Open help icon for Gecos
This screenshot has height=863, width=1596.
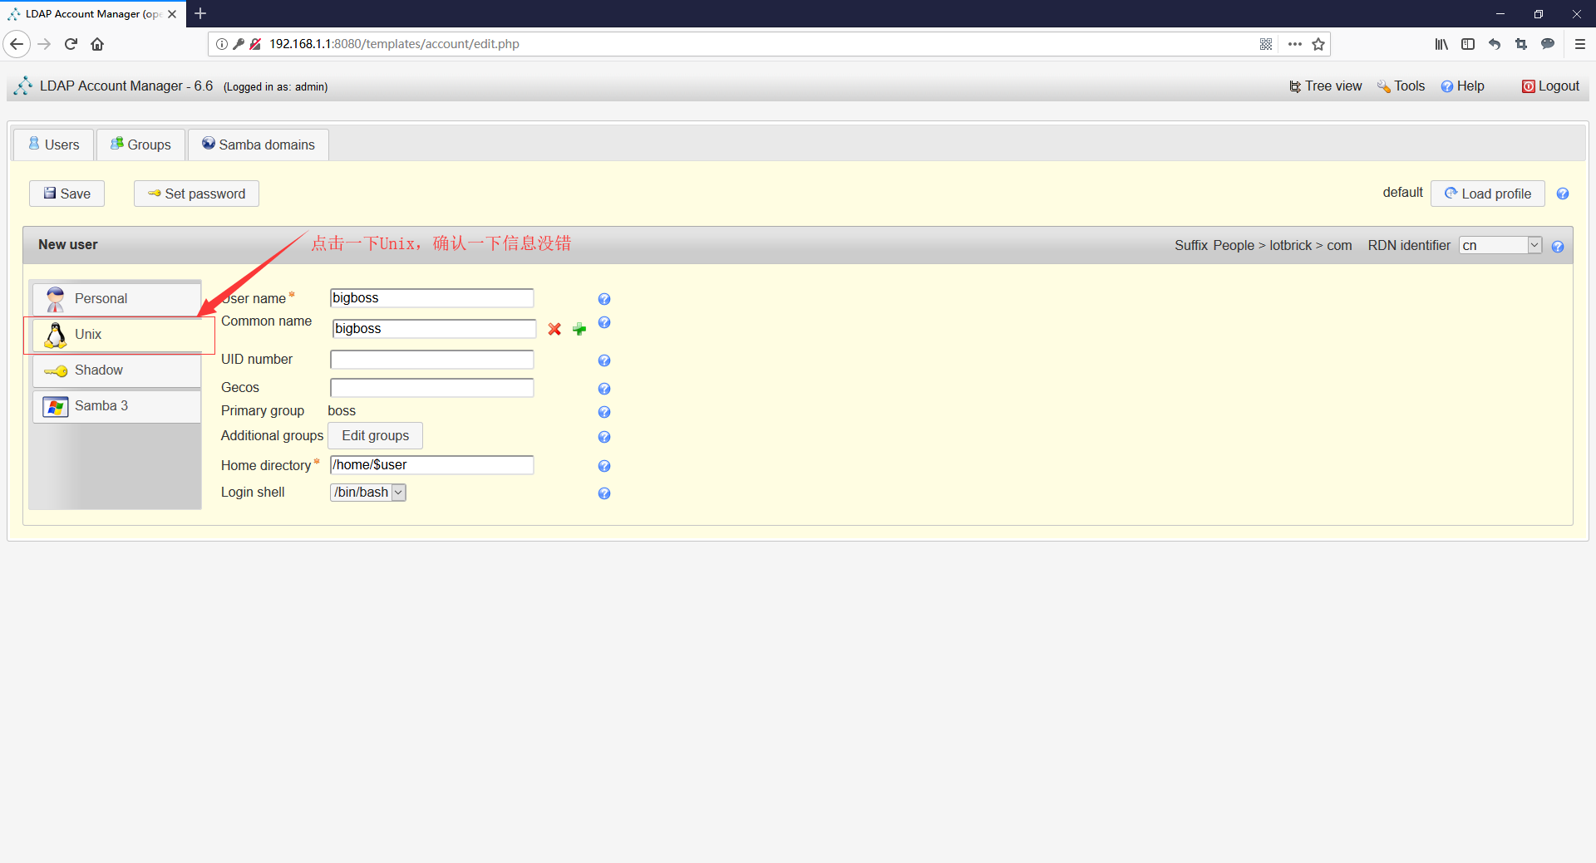(604, 389)
